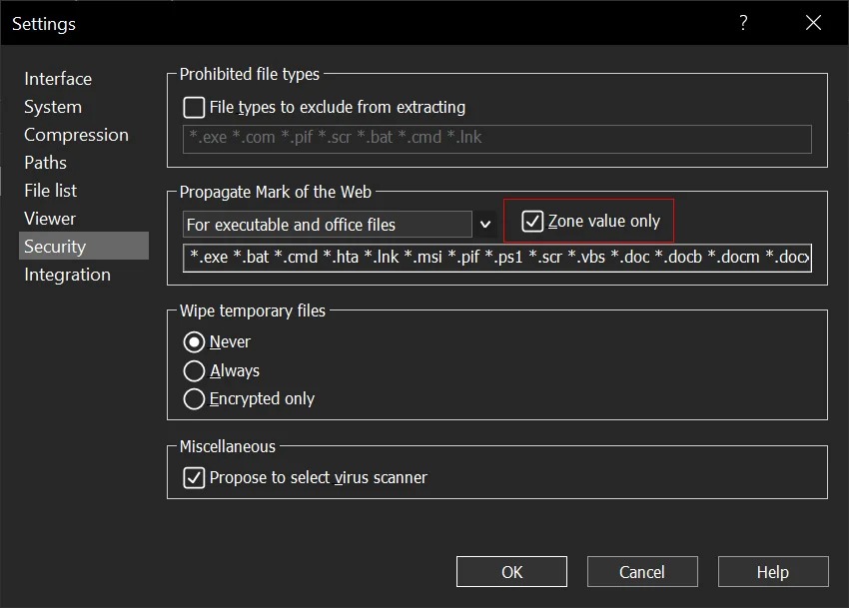Enable File types to exclude from extracting
Viewport: 849px width, 608px height.
(x=194, y=107)
